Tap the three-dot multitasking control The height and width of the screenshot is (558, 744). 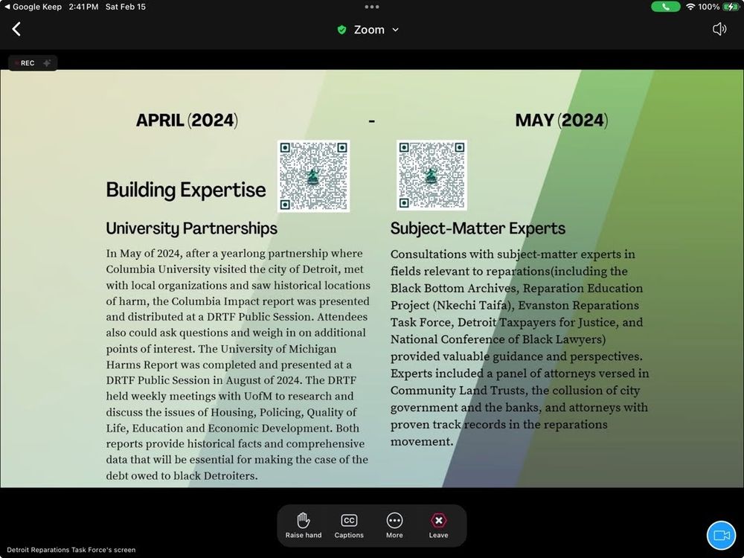(x=372, y=7)
